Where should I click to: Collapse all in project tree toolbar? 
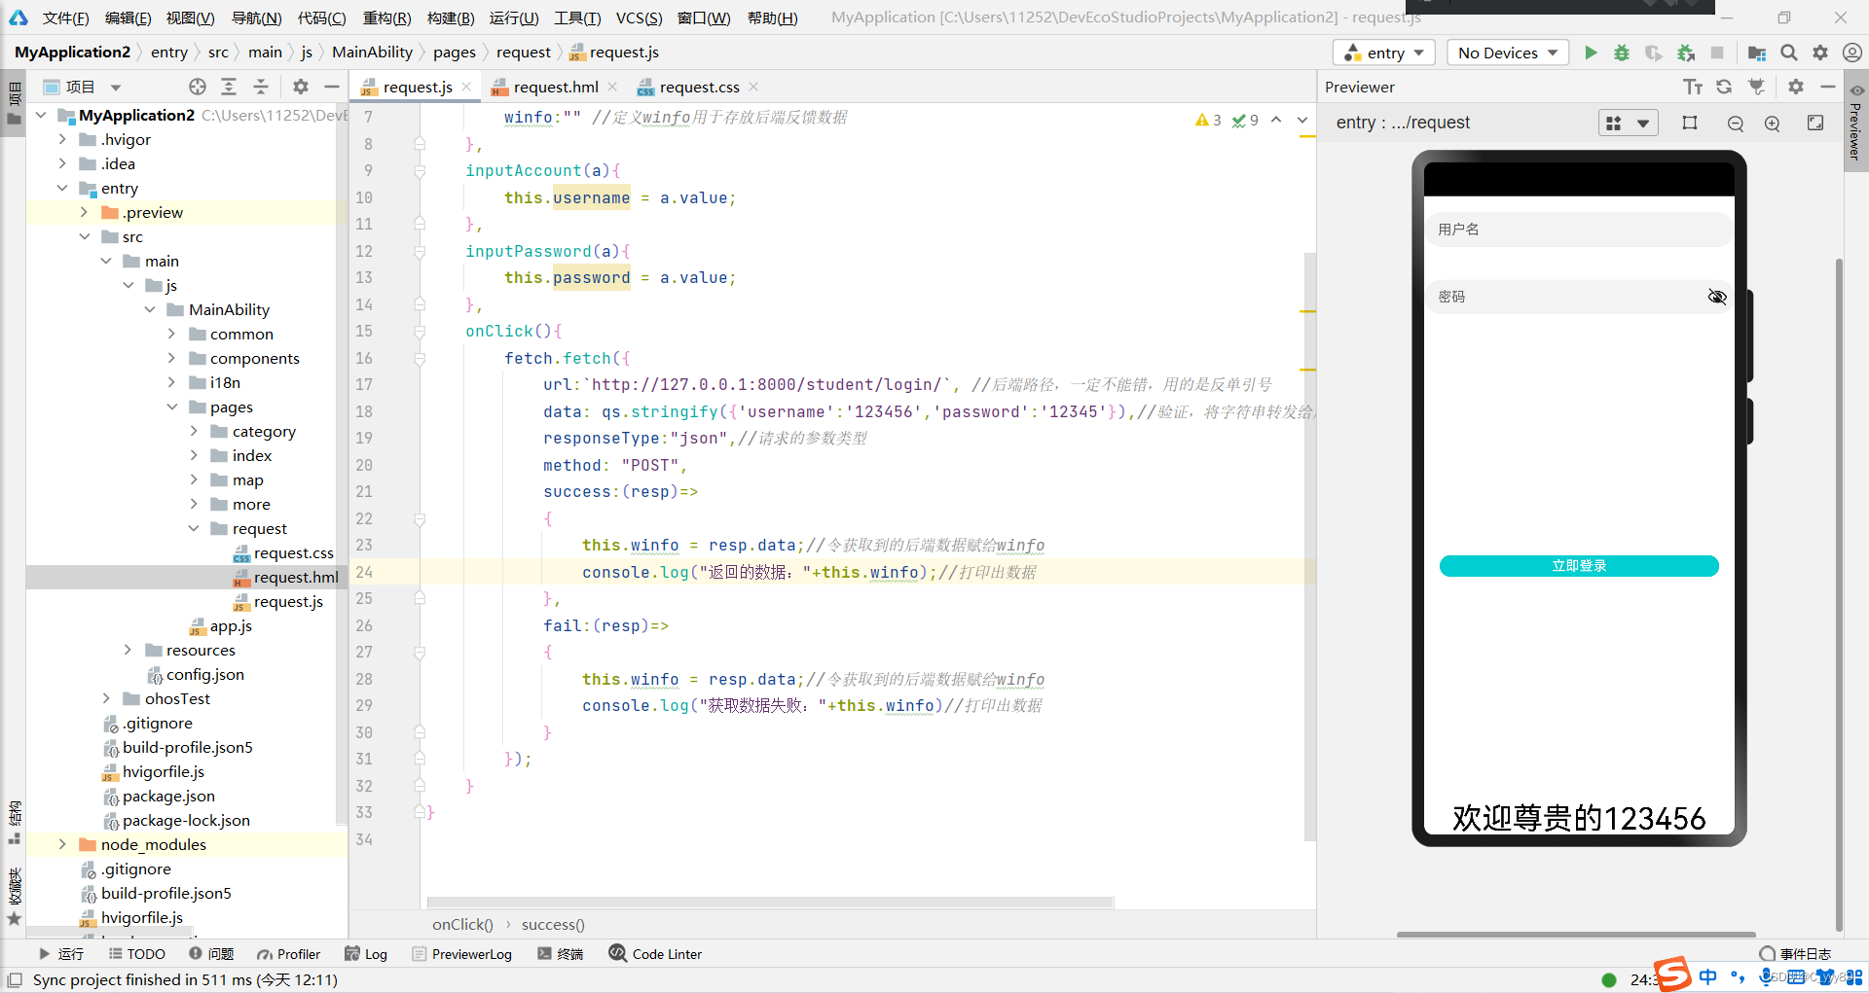pos(261,87)
